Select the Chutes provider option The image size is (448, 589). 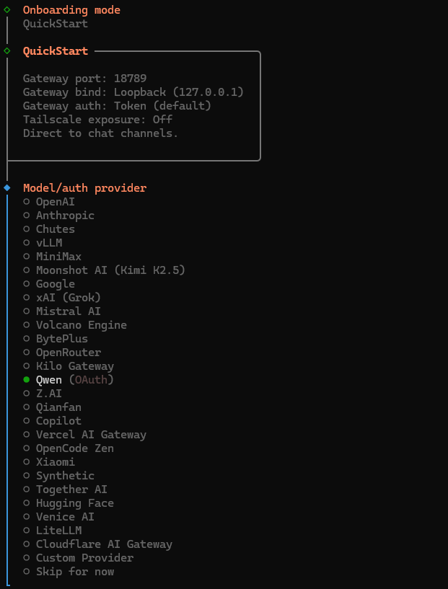coord(49,229)
